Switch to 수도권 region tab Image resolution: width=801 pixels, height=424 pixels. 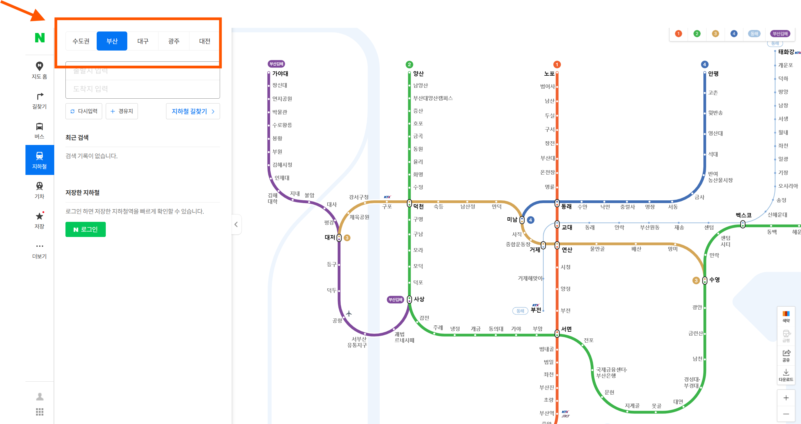(81, 41)
